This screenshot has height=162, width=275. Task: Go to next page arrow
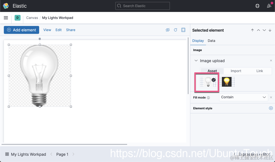(73, 154)
